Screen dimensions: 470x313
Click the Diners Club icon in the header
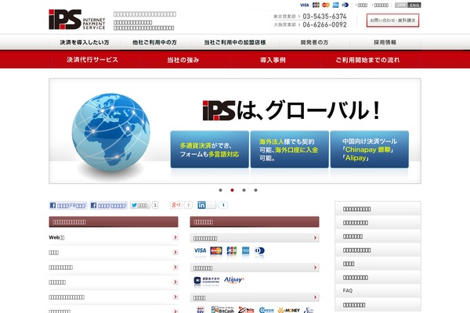(345, 5)
